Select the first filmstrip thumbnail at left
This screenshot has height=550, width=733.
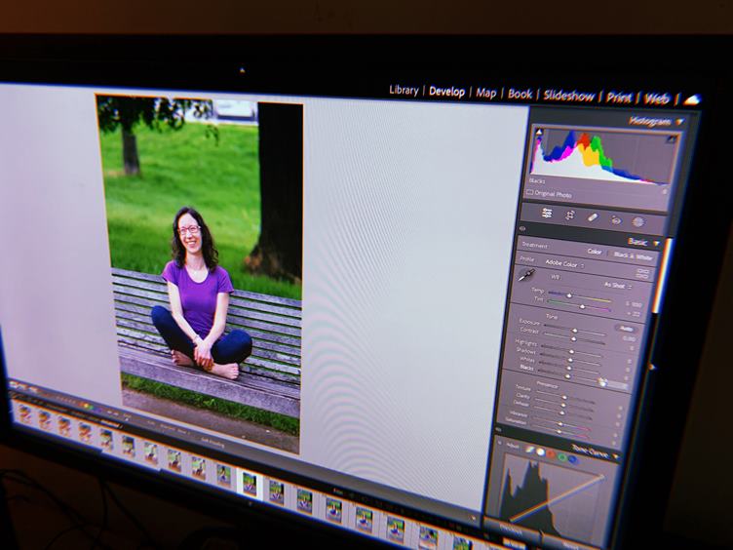coord(23,413)
